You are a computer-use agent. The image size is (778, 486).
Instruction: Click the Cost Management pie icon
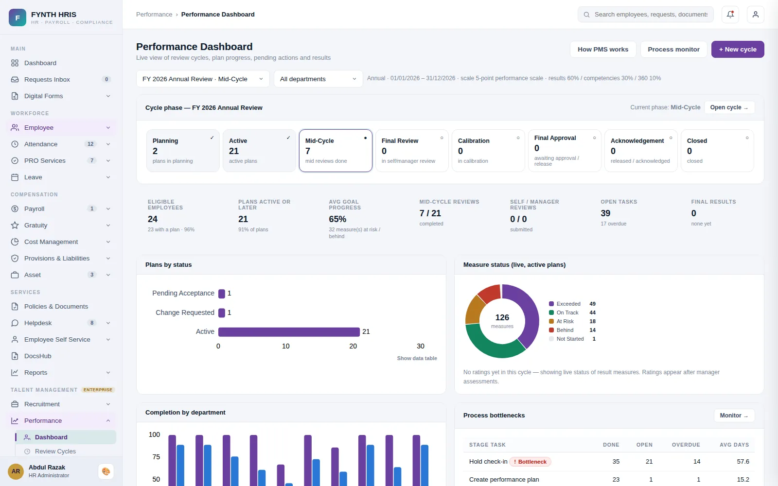(x=15, y=242)
